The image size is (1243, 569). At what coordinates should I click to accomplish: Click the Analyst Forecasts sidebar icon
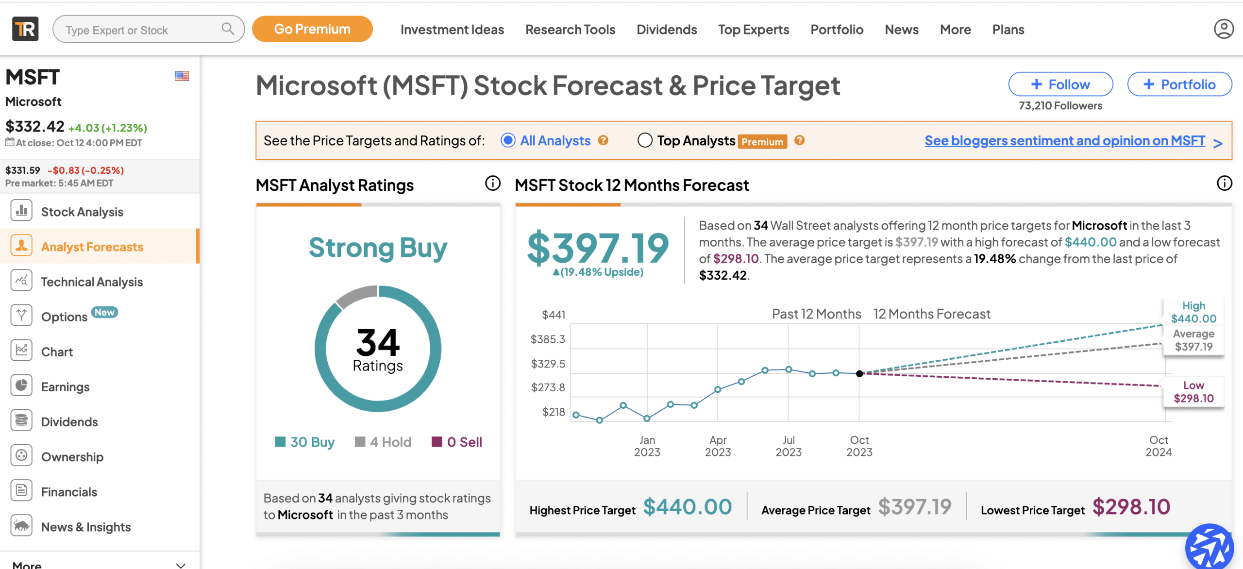(21, 246)
